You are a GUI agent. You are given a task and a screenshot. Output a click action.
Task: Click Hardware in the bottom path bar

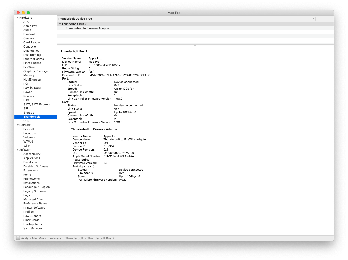pos(54,238)
